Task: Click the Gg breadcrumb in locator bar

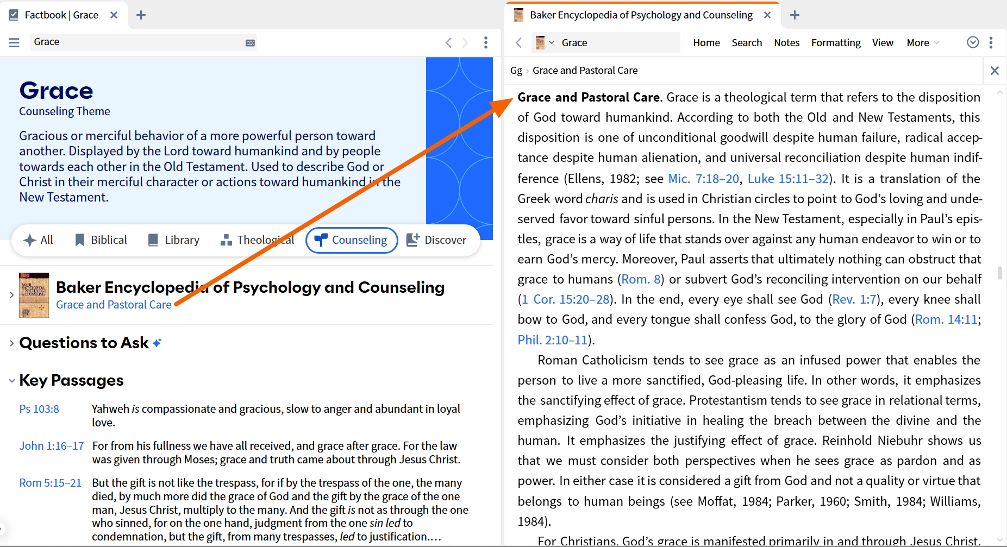Action: (516, 71)
